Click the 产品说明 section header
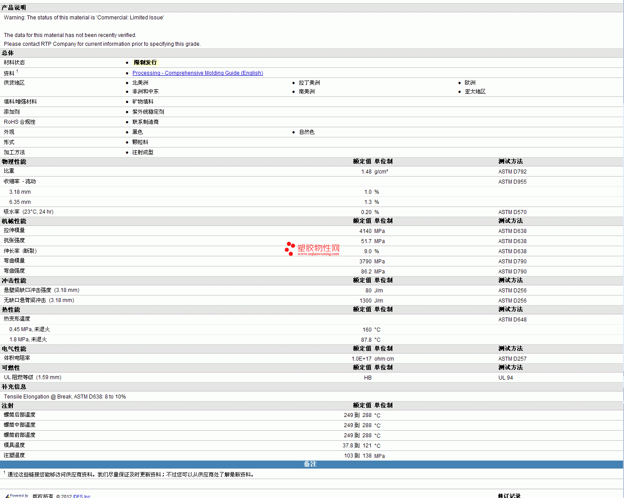Image resolution: width=624 pixels, height=498 pixels. [14, 8]
